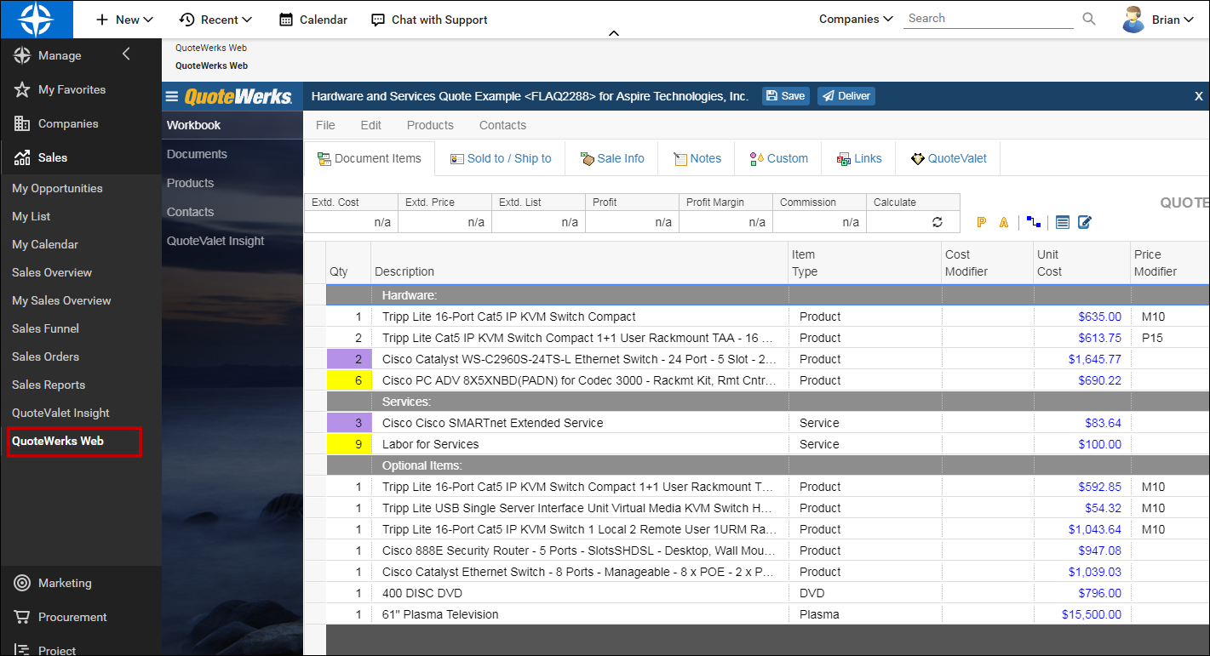Open the New dropdown menu
Screen dimensions: 1210x656
124,20
